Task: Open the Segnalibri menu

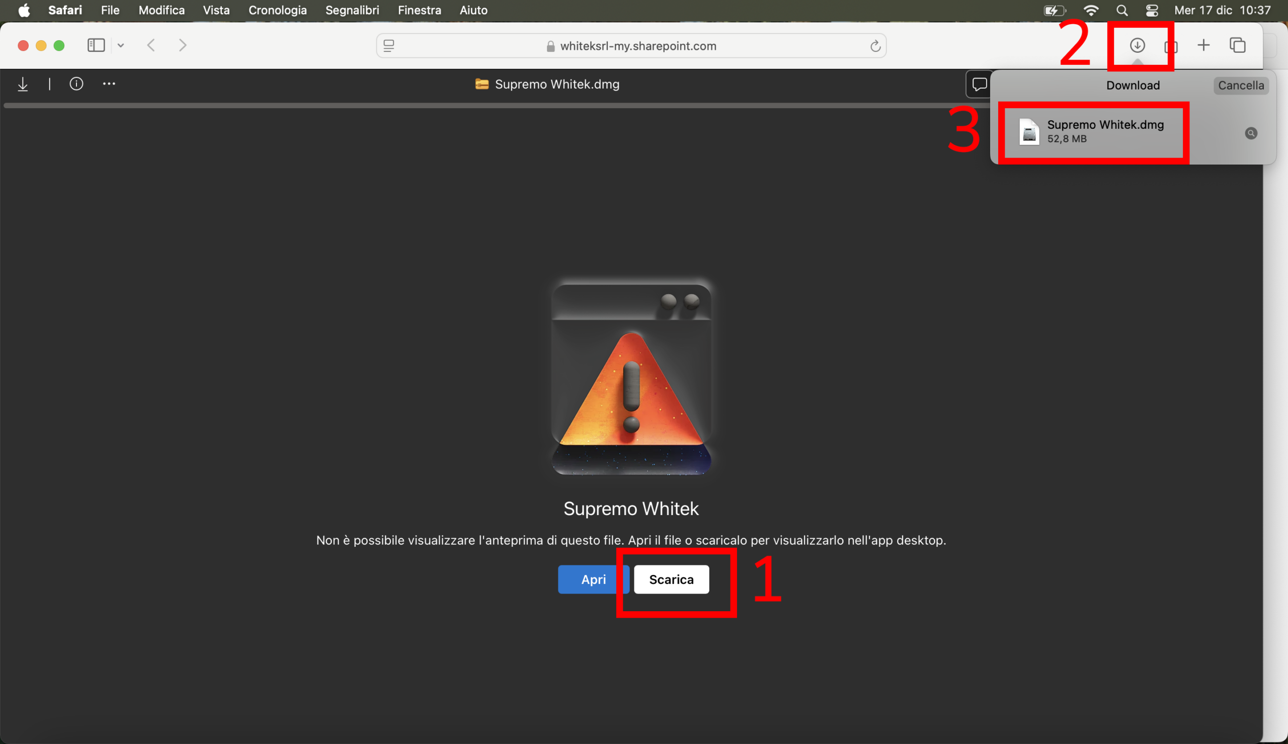Action: click(x=352, y=10)
